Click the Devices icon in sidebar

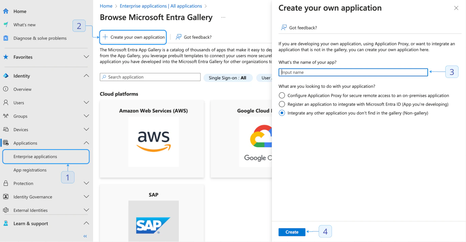6,129
